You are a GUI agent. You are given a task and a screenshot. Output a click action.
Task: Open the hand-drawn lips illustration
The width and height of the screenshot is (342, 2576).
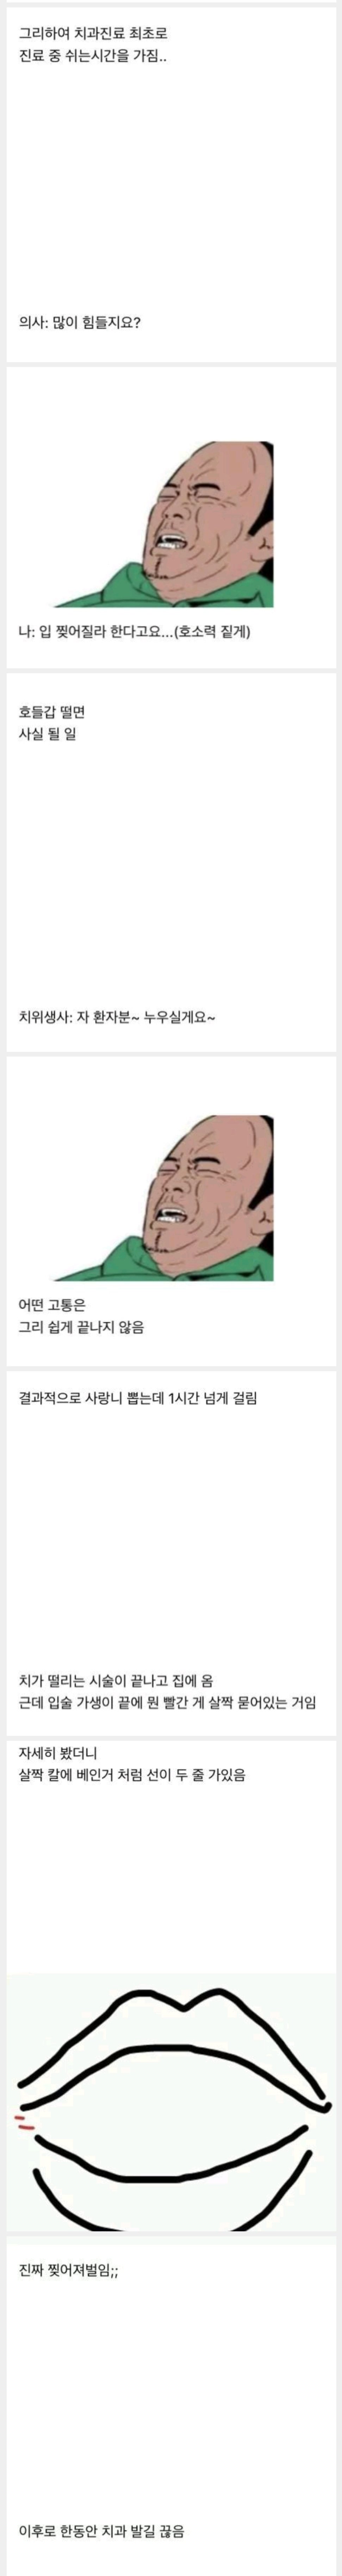pos(171,2088)
